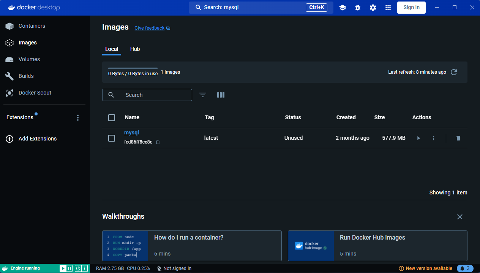Screen dimensions: 480x273
Task: Click the engine power button
Action: point(78,268)
